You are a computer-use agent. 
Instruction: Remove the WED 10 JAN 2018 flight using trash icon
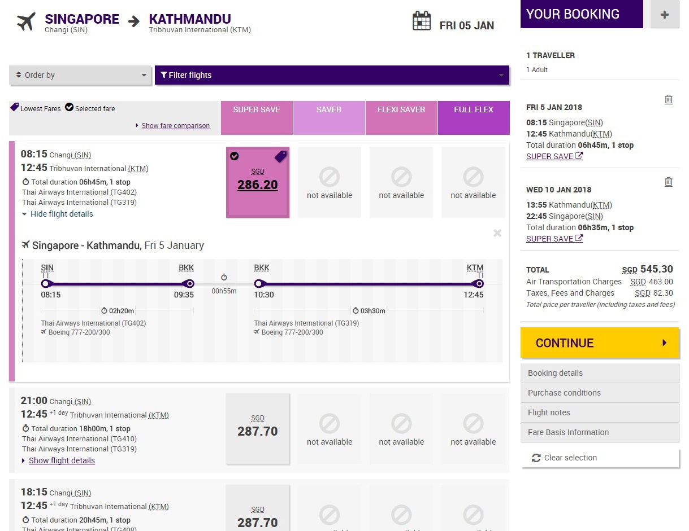[x=669, y=182]
